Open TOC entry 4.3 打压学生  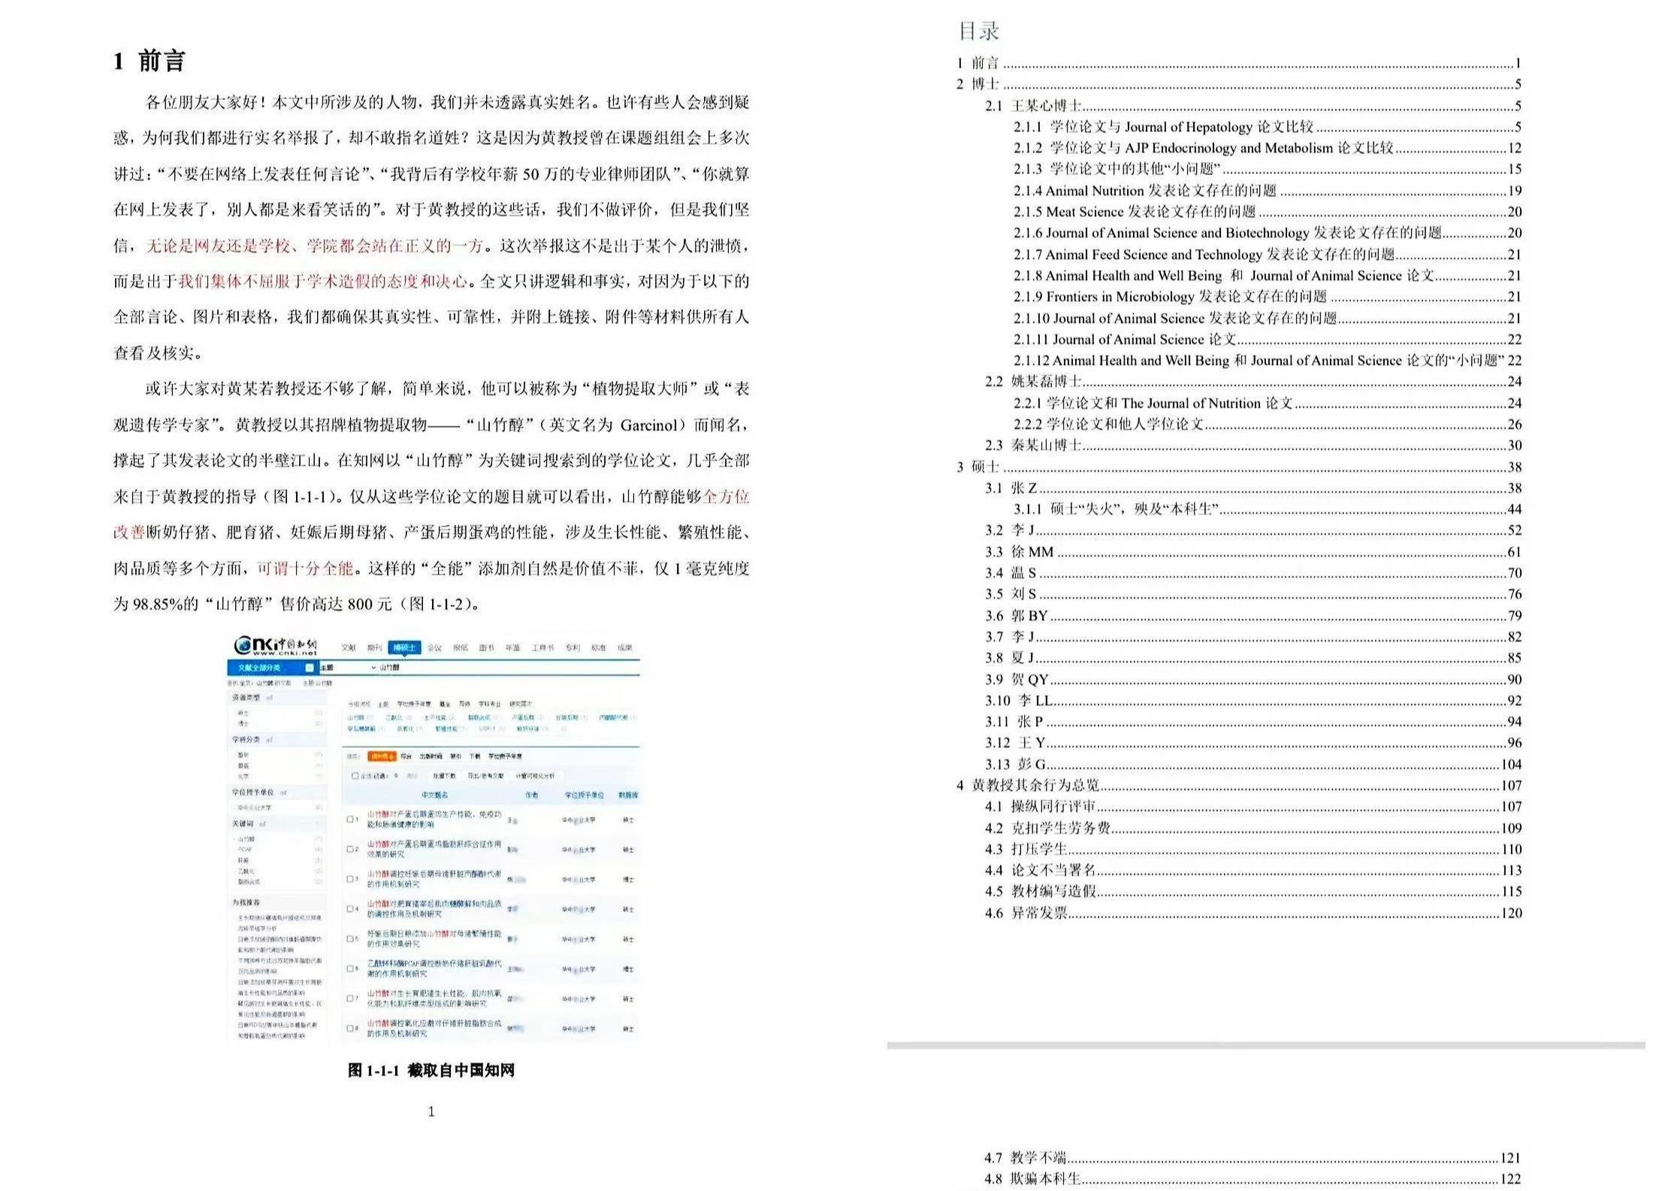[1253, 849]
